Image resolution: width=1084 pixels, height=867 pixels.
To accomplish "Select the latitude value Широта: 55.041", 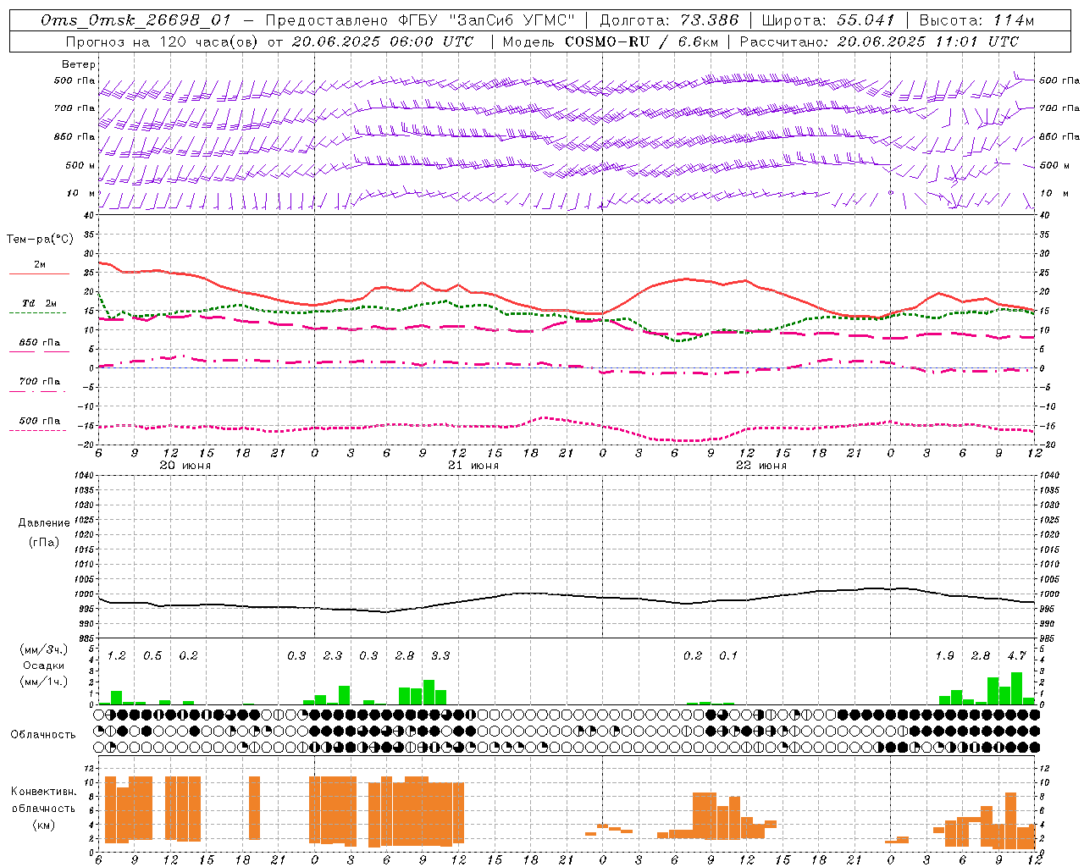I will [828, 20].
